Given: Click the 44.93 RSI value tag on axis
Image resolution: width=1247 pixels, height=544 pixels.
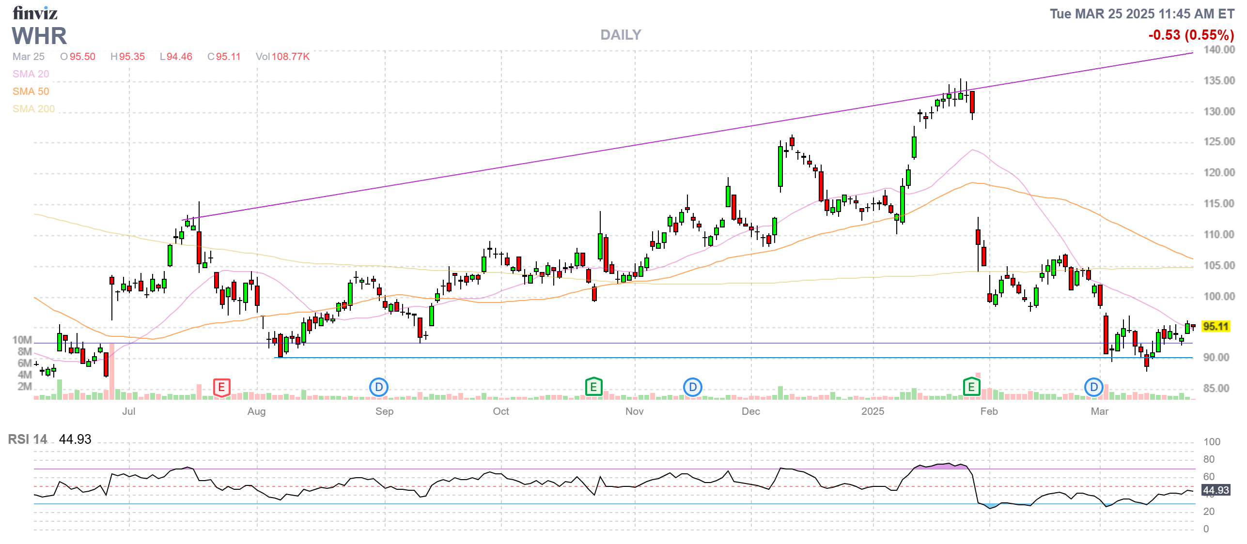Looking at the screenshot, I should tap(1216, 490).
